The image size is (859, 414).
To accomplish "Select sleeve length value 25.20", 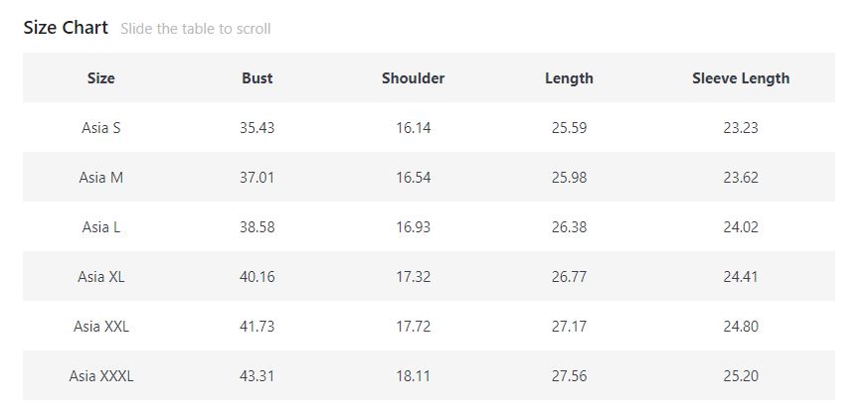I will click(x=741, y=376).
